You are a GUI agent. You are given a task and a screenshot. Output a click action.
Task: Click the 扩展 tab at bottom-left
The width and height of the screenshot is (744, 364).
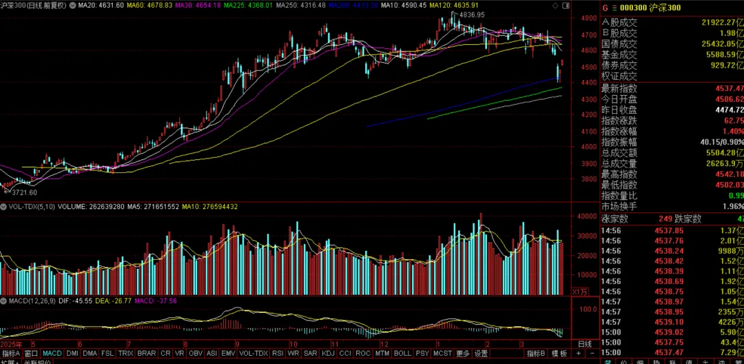click(8, 362)
